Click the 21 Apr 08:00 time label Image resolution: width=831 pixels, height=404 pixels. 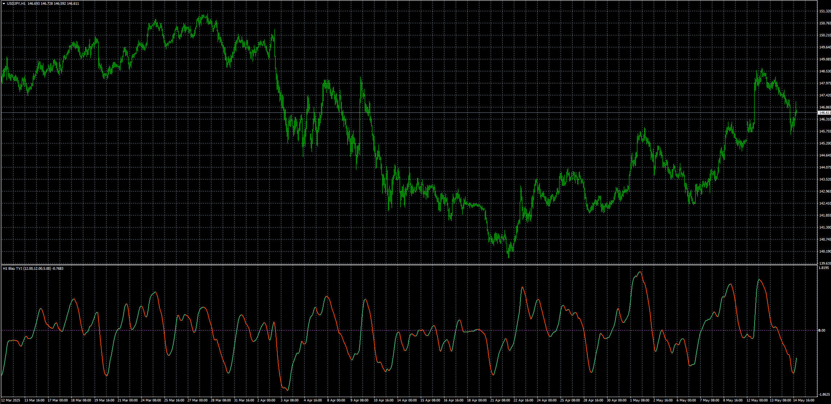(500, 400)
